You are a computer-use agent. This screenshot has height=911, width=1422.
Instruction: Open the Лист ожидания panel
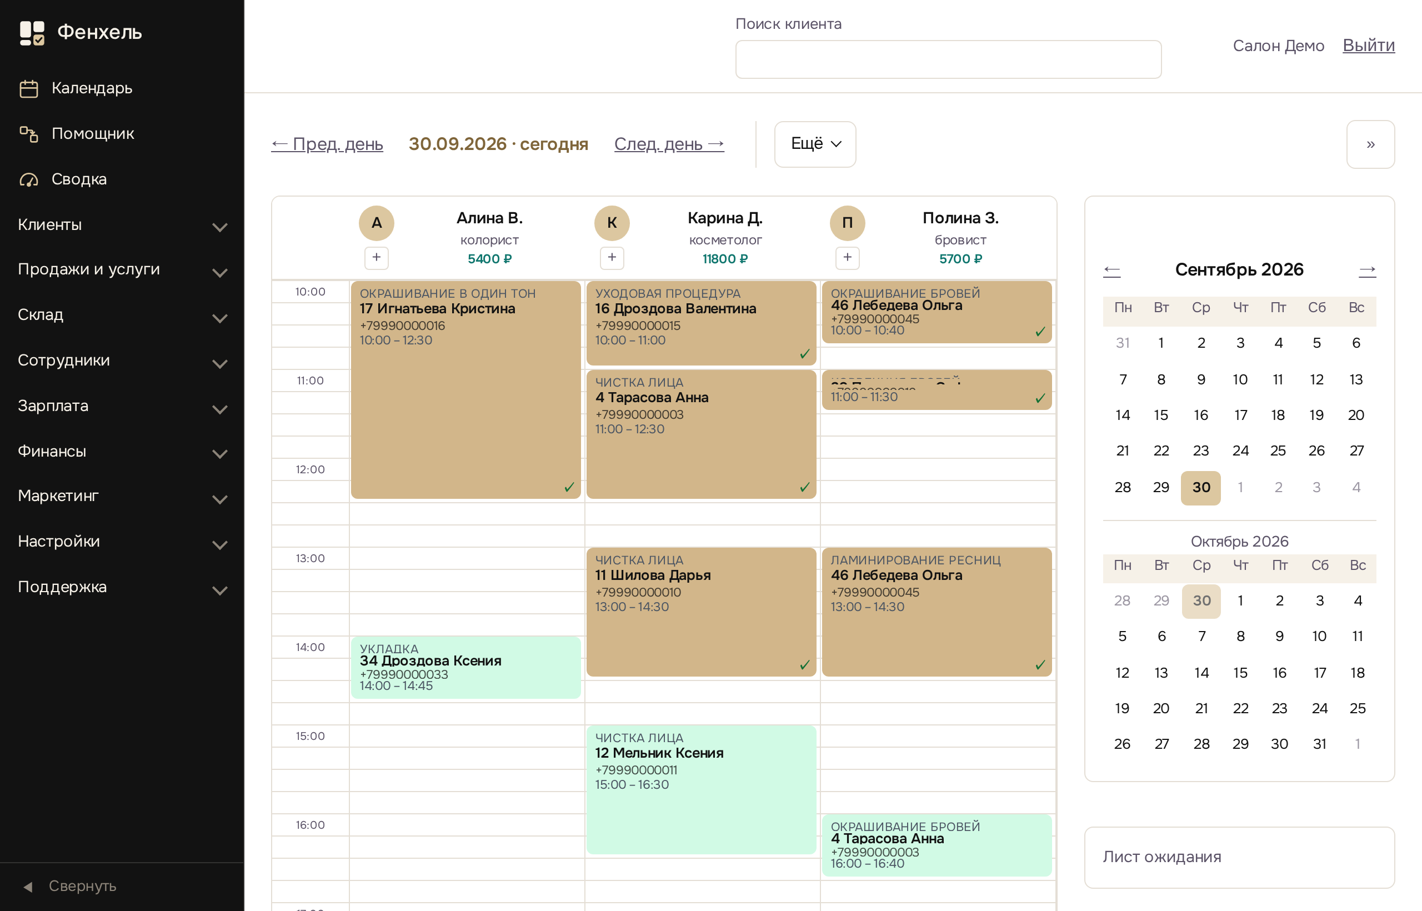pyautogui.click(x=1239, y=857)
